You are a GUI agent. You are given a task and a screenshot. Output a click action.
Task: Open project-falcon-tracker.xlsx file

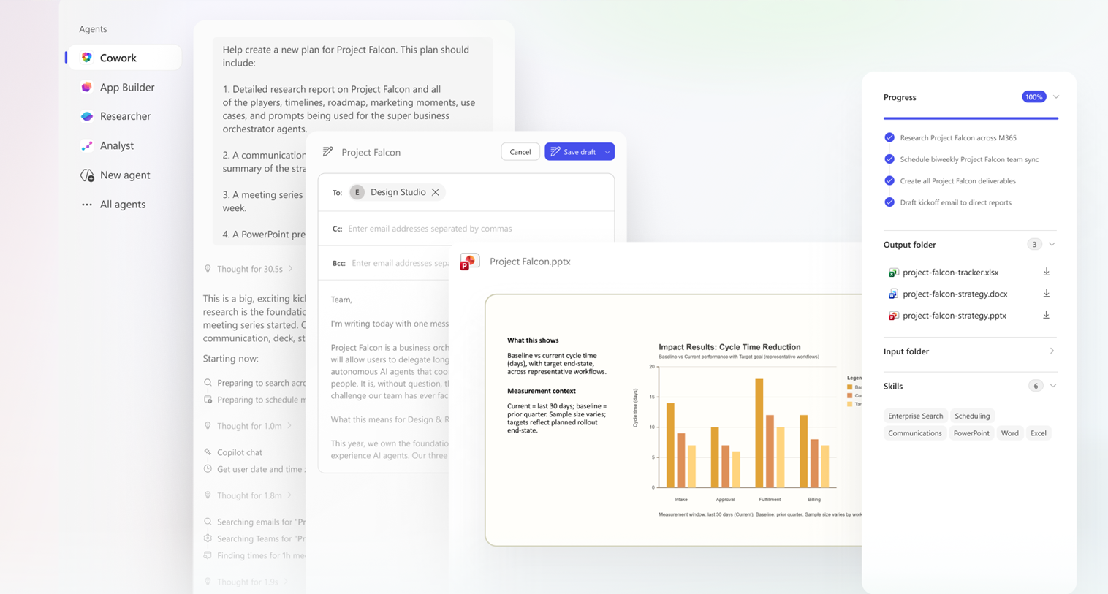click(x=950, y=273)
